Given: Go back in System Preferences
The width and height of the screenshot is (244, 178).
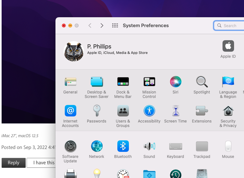Looking at the screenshot, I should pos(90,26).
